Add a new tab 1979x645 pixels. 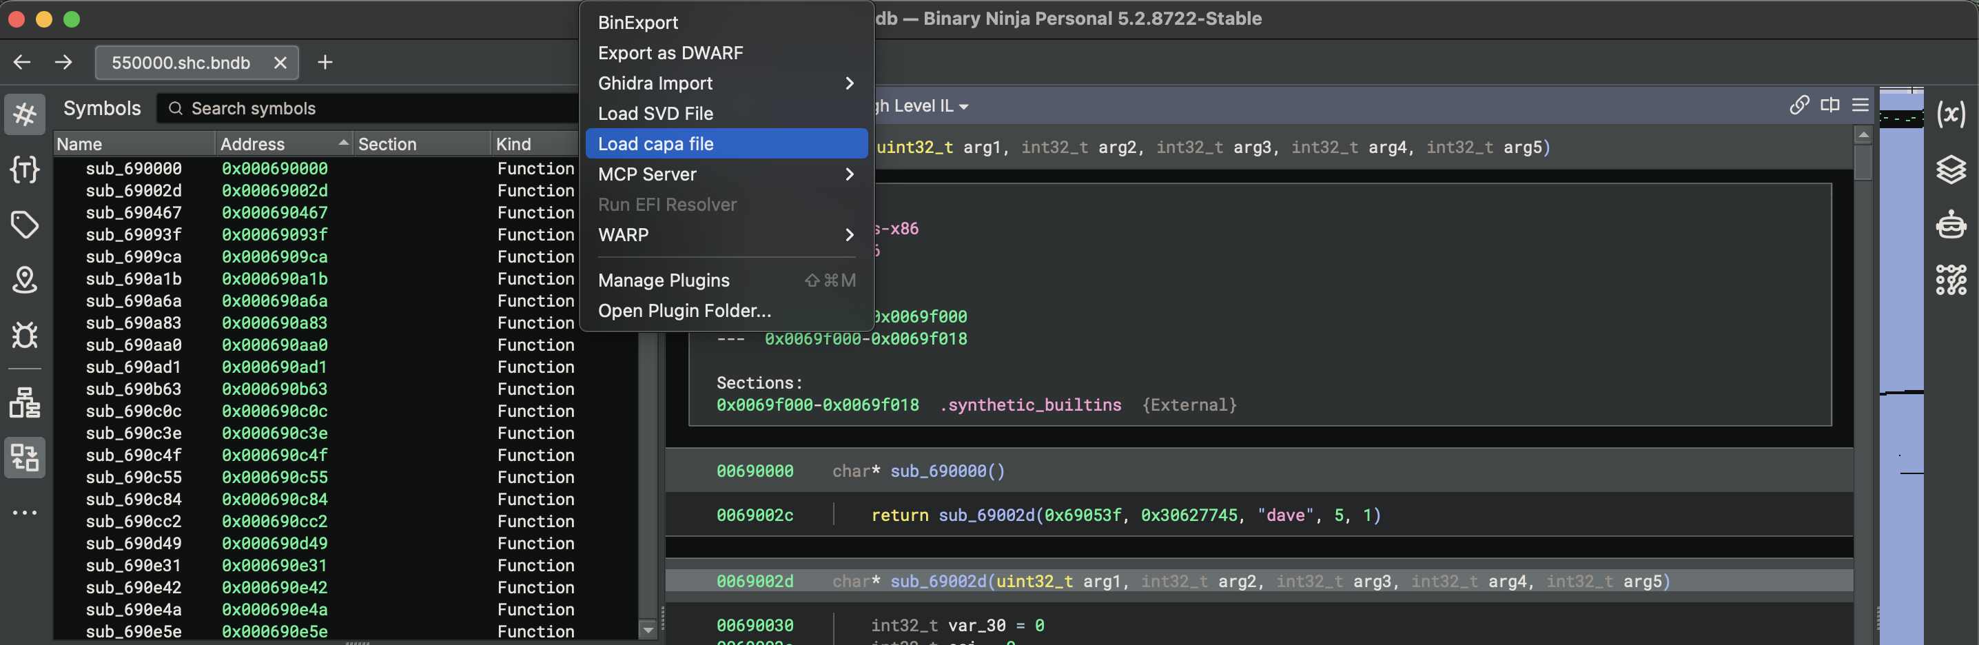(325, 62)
